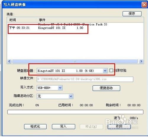Viewport: 148px width, 137px height.
Task: Click the message list left scroll arrow
Action: [9, 61]
